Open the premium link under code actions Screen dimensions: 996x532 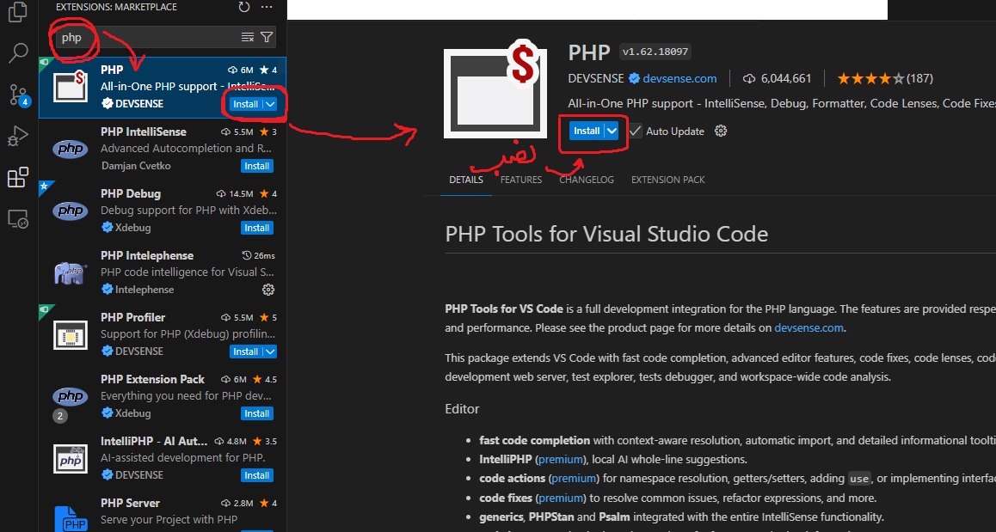(573, 478)
